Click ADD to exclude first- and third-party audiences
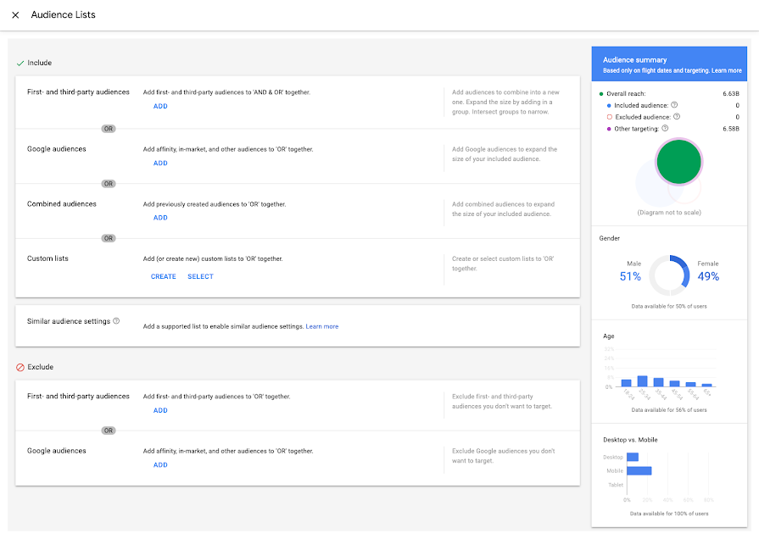This screenshot has height=533, width=759. tap(160, 410)
